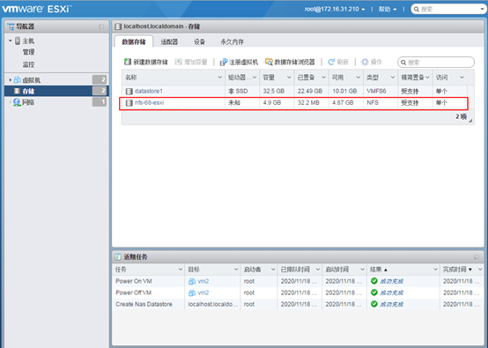Click vm2 icon in Power Off VM row
Image resolution: width=488 pixels, height=348 pixels.
pyautogui.click(x=192, y=292)
